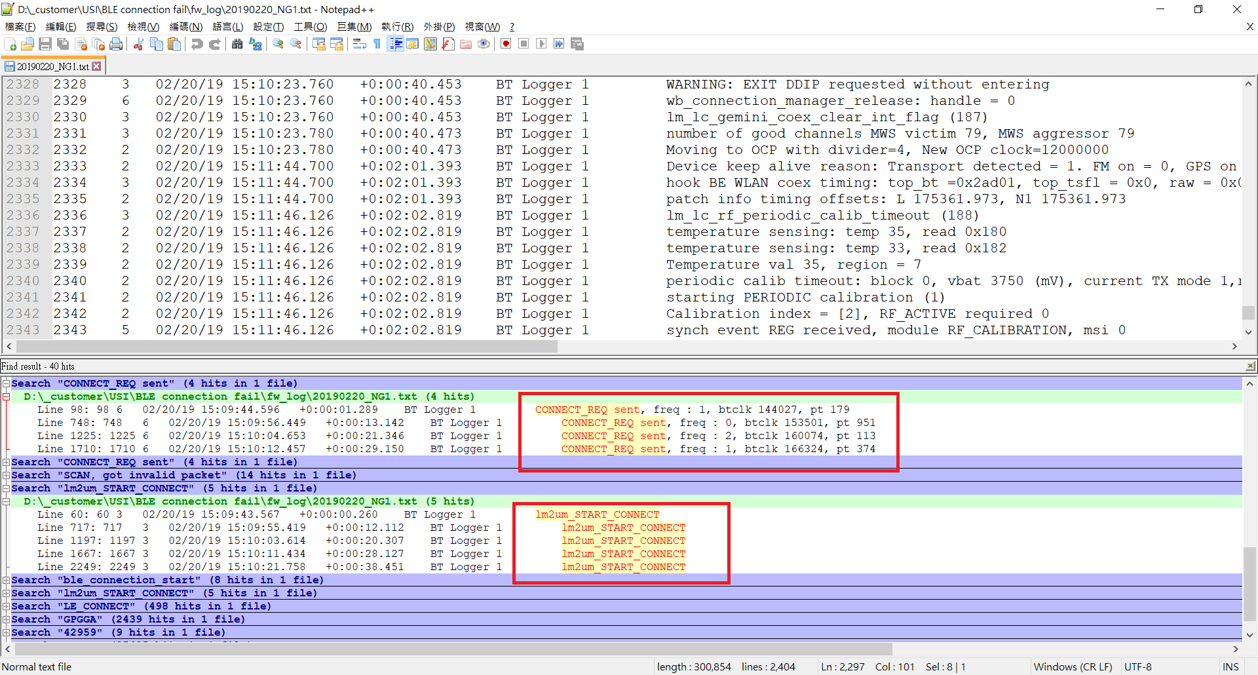Toggle Show All Characters pilcrow
Screen dimensions: 1258x675
377,44
